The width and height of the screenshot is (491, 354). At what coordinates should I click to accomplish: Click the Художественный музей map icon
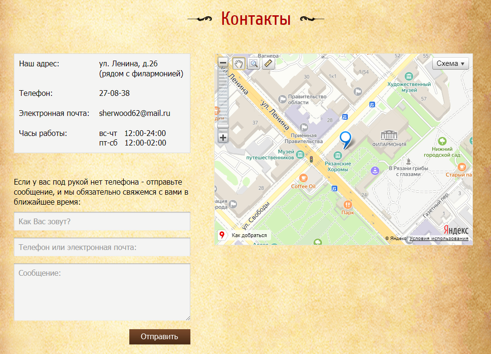tap(409, 76)
